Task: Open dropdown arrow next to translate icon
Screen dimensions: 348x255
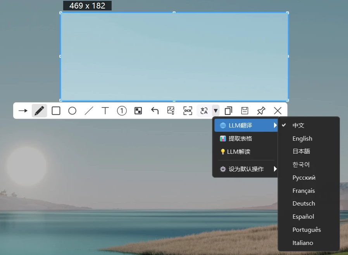Action: 216,111
